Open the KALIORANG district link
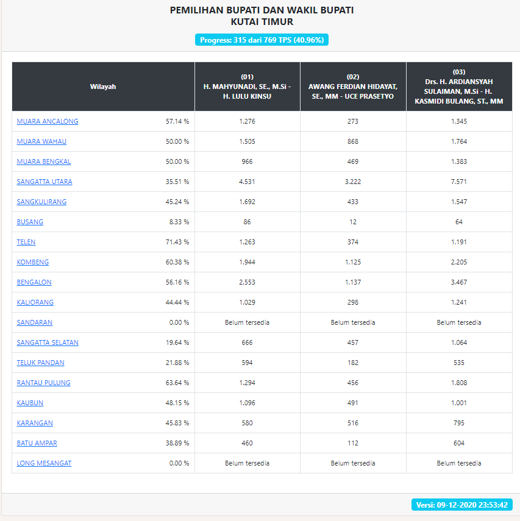The image size is (520, 521). tap(35, 302)
